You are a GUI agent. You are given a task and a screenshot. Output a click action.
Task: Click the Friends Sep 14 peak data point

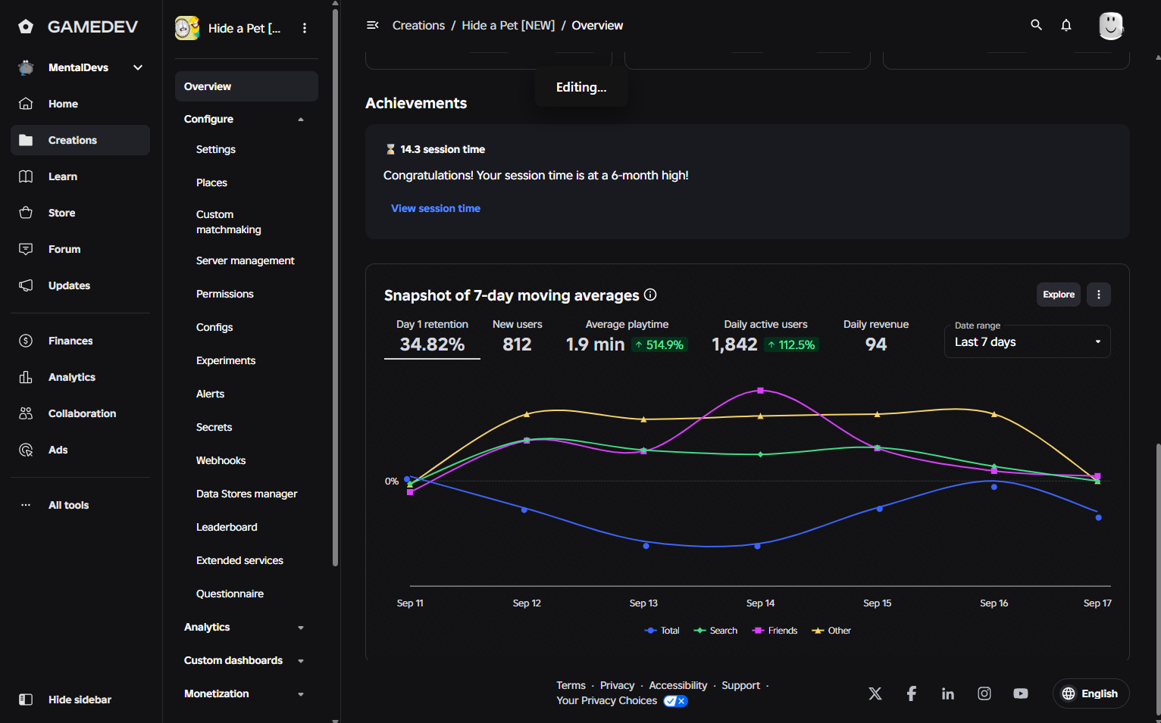pyautogui.click(x=760, y=391)
